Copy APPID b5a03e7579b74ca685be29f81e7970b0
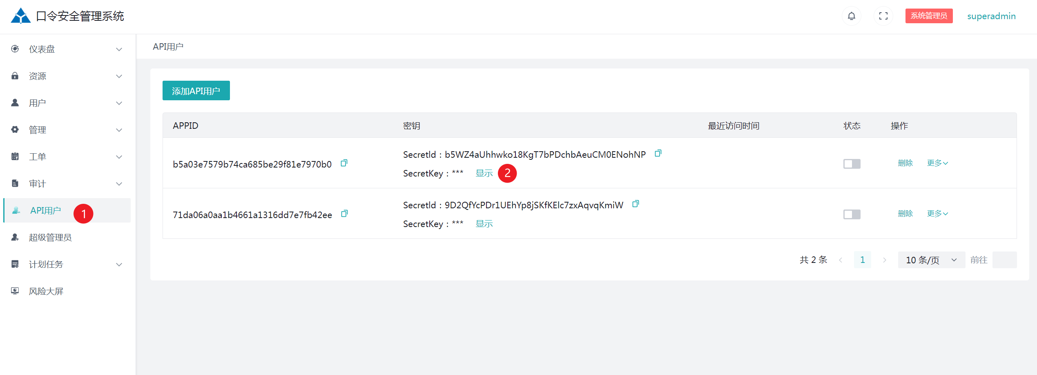Viewport: 1037px width, 375px height. click(344, 163)
